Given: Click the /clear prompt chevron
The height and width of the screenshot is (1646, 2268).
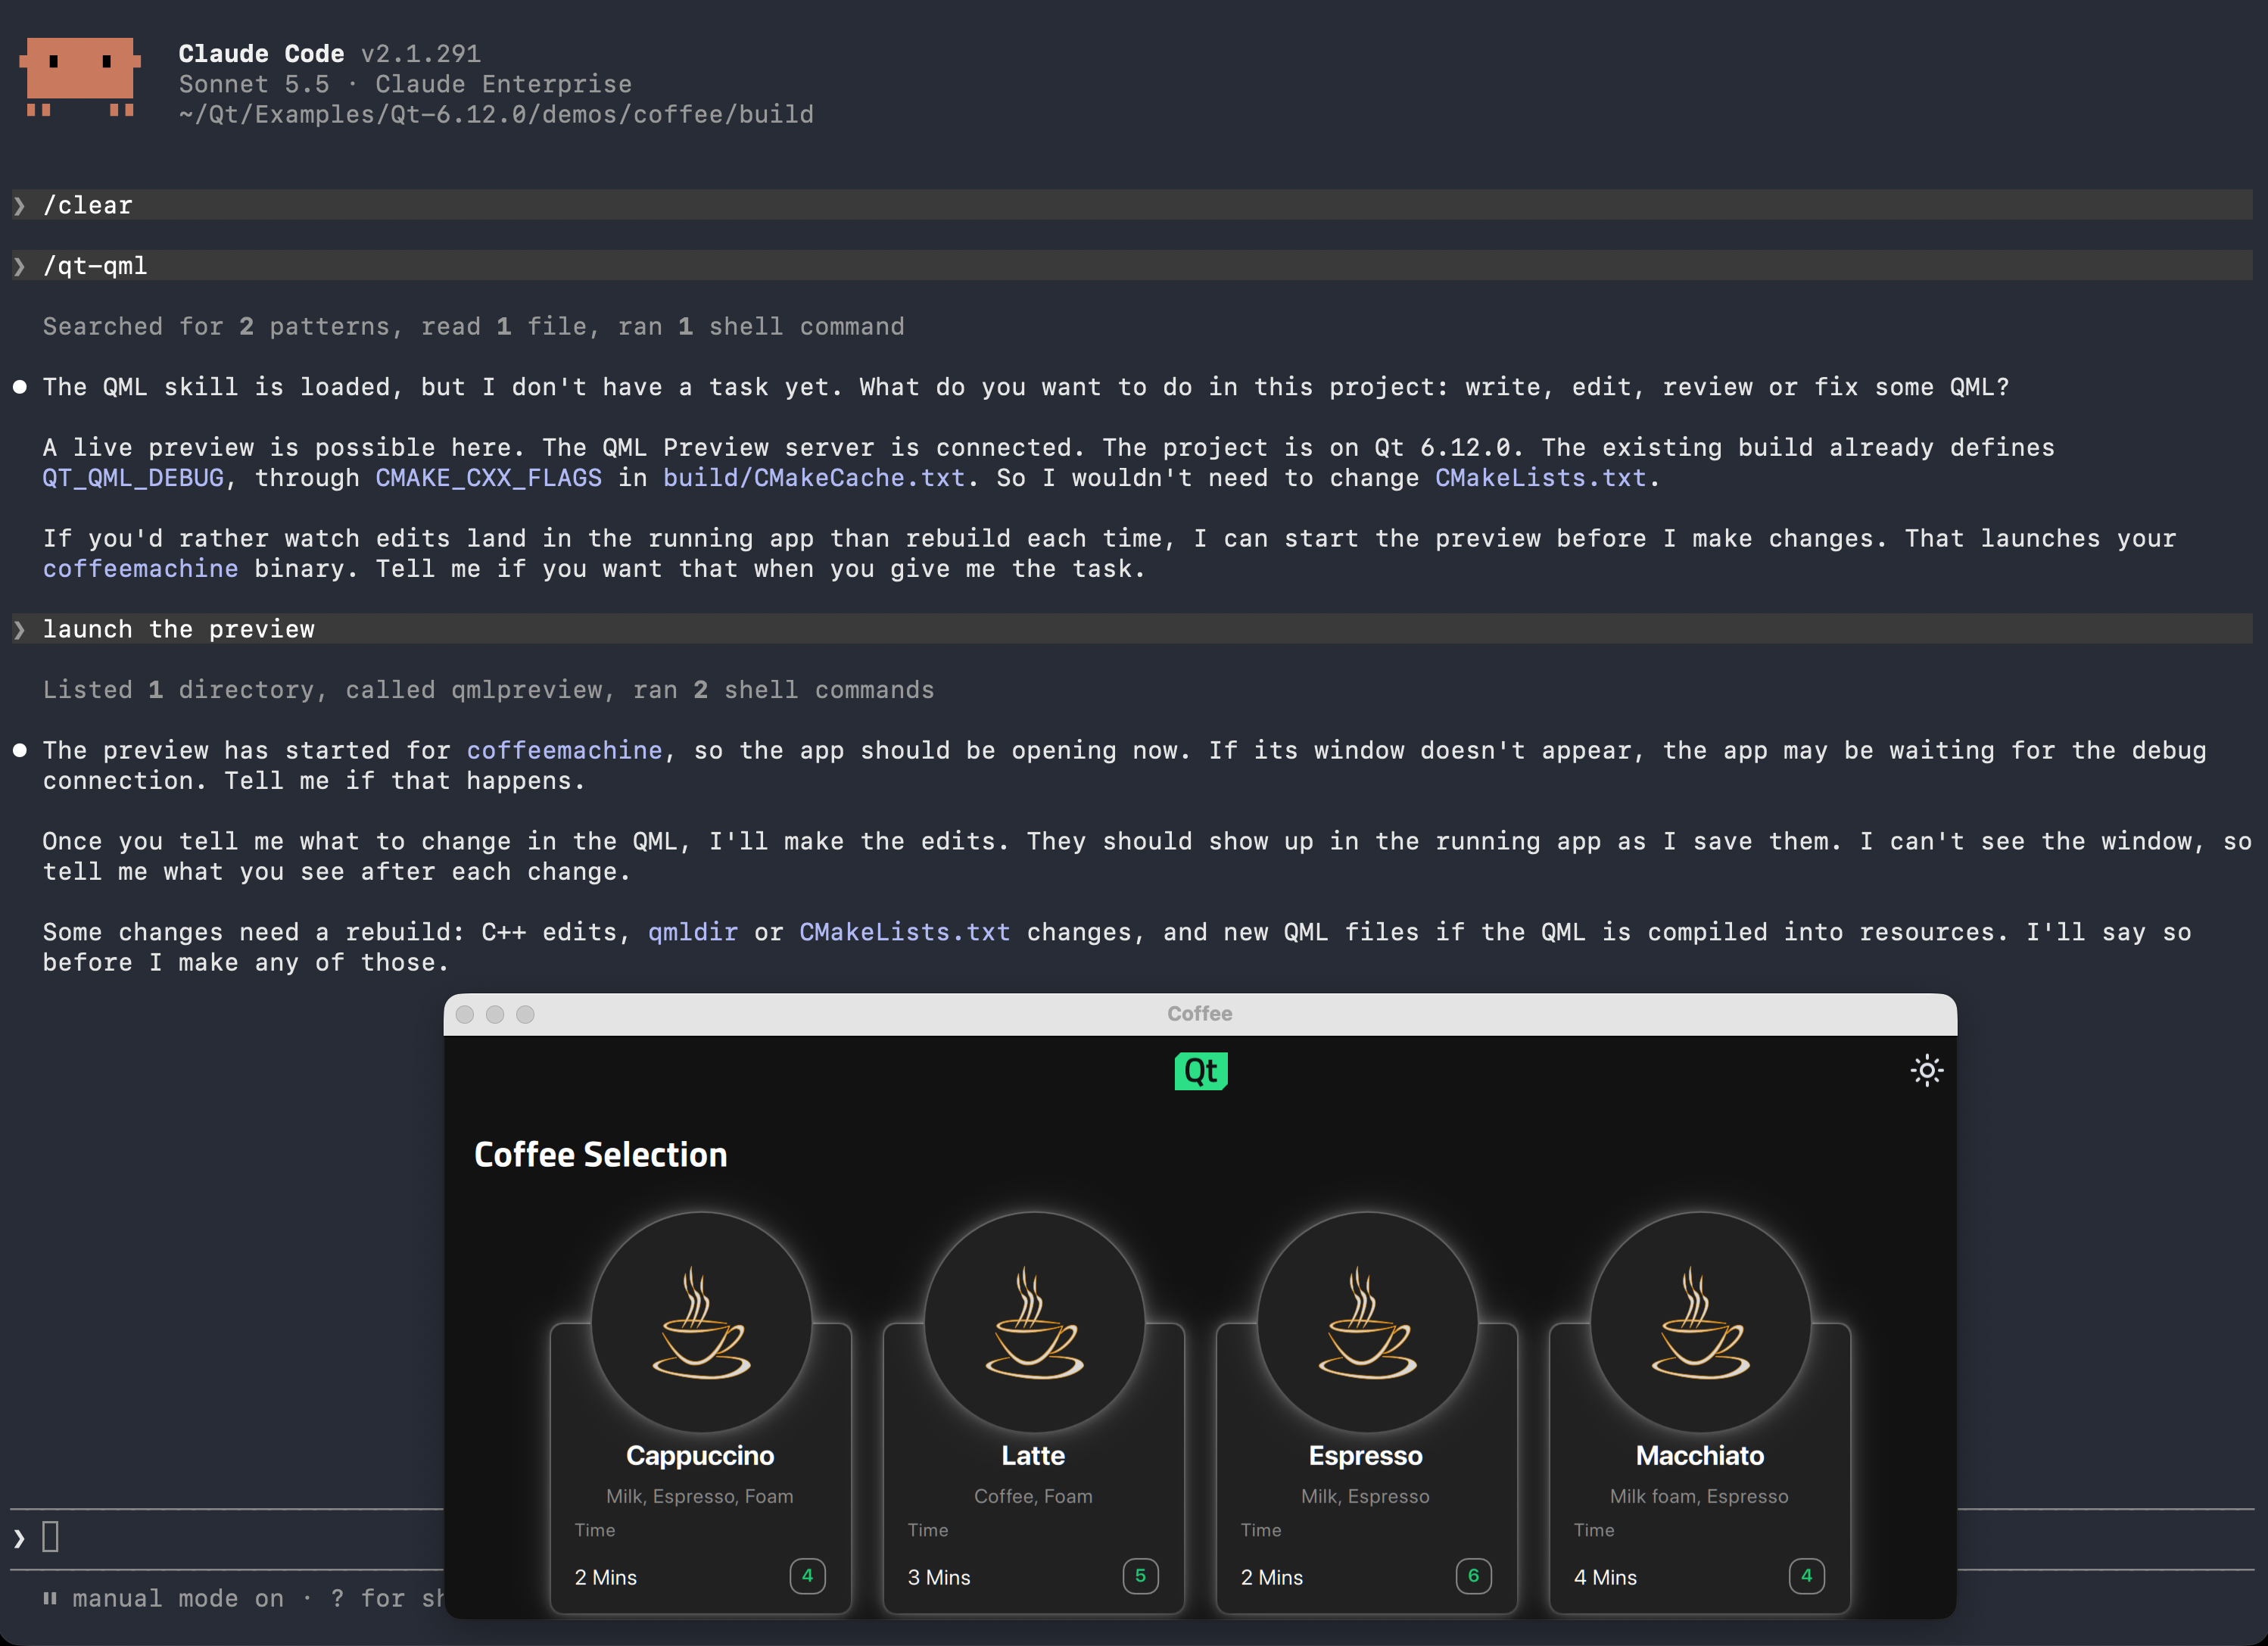Looking at the screenshot, I should click(x=19, y=205).
